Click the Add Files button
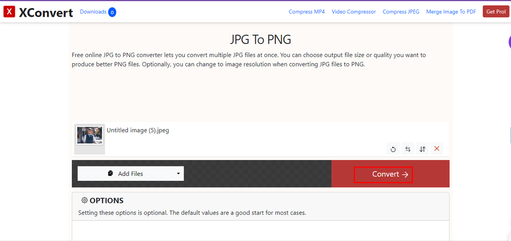Viewport: 511px width, 241px height. 131,174
